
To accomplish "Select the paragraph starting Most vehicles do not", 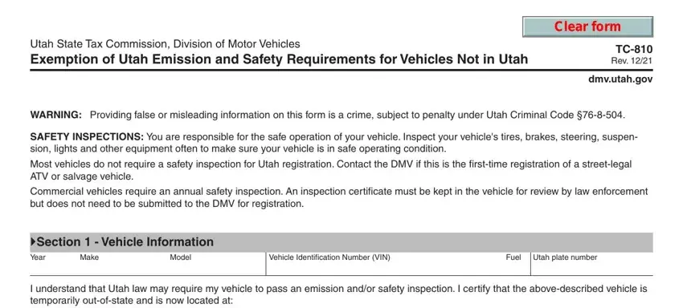I will click(x=330, y=171).
